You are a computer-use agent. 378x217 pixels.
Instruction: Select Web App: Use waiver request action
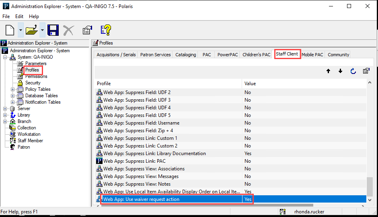[x=231, y=199]
